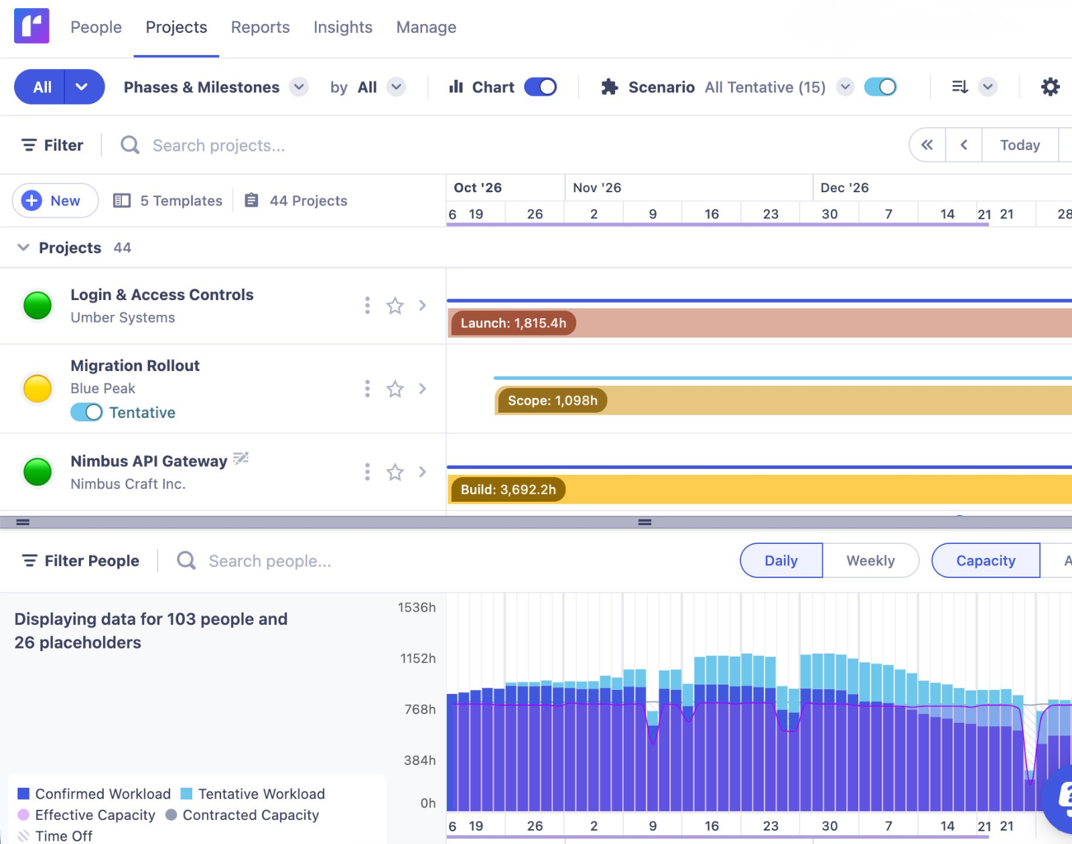
Task: Open Migration Rollout three-dot menu
Action: 367,389
